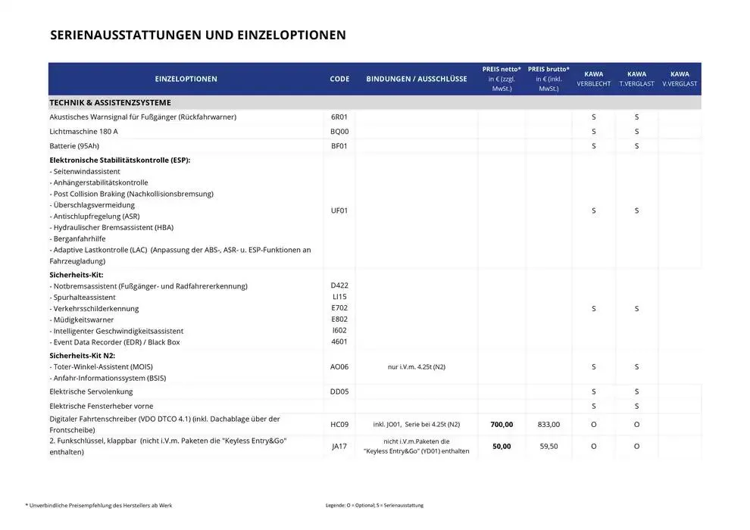Select the row Akustisches Warnsignal für Fußgänger
This screenshot has height=530, width=750.
[x=142, y=117]
